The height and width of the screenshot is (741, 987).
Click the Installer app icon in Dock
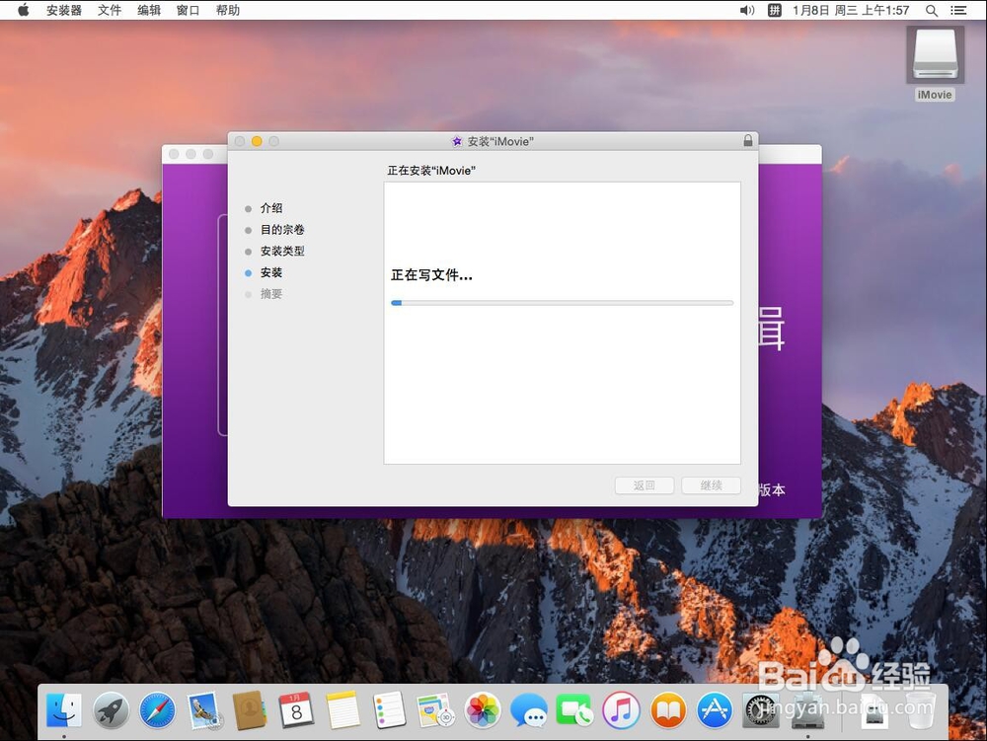tap(807, 710)
